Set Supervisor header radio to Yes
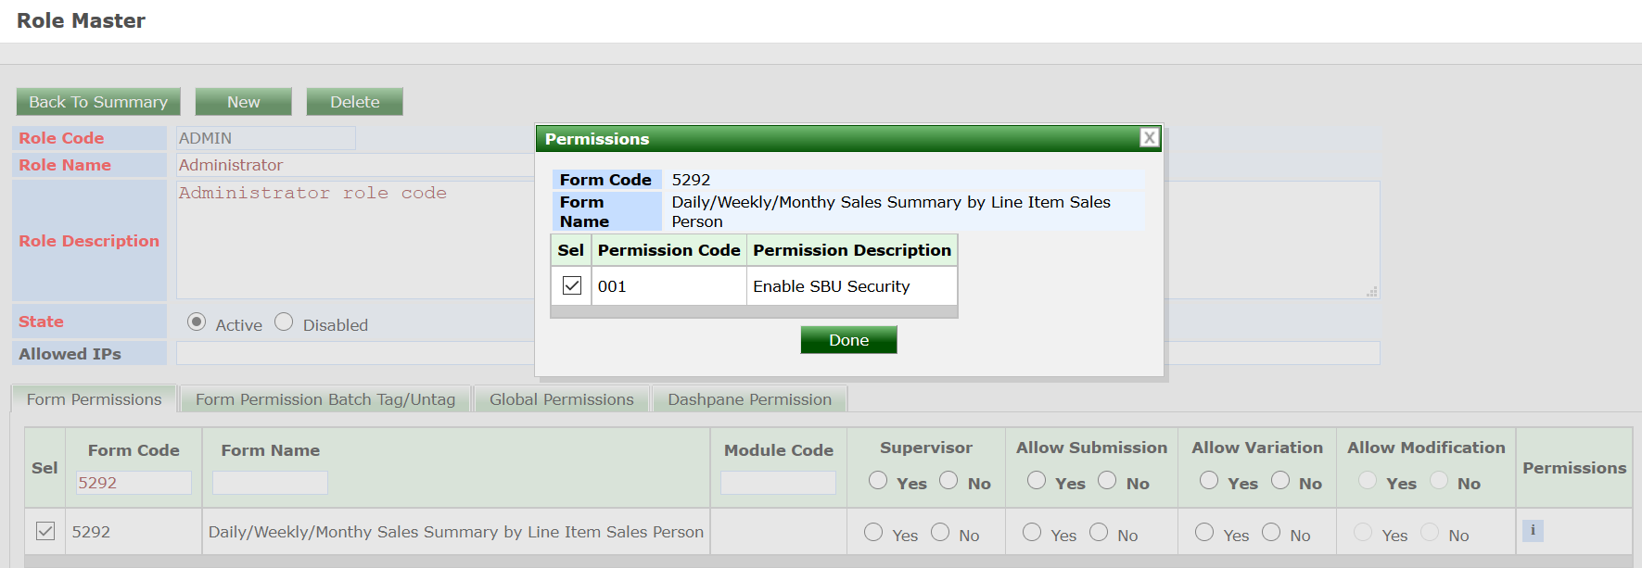Screen dimensions: 1642x568 (x=878, y=480)
